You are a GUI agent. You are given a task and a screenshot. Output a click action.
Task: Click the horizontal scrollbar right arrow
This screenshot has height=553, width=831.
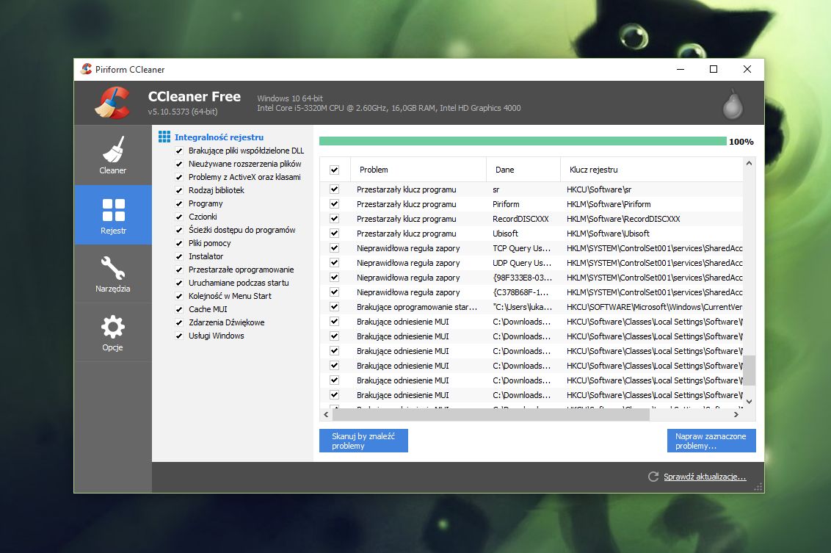(x=736, y=415)
